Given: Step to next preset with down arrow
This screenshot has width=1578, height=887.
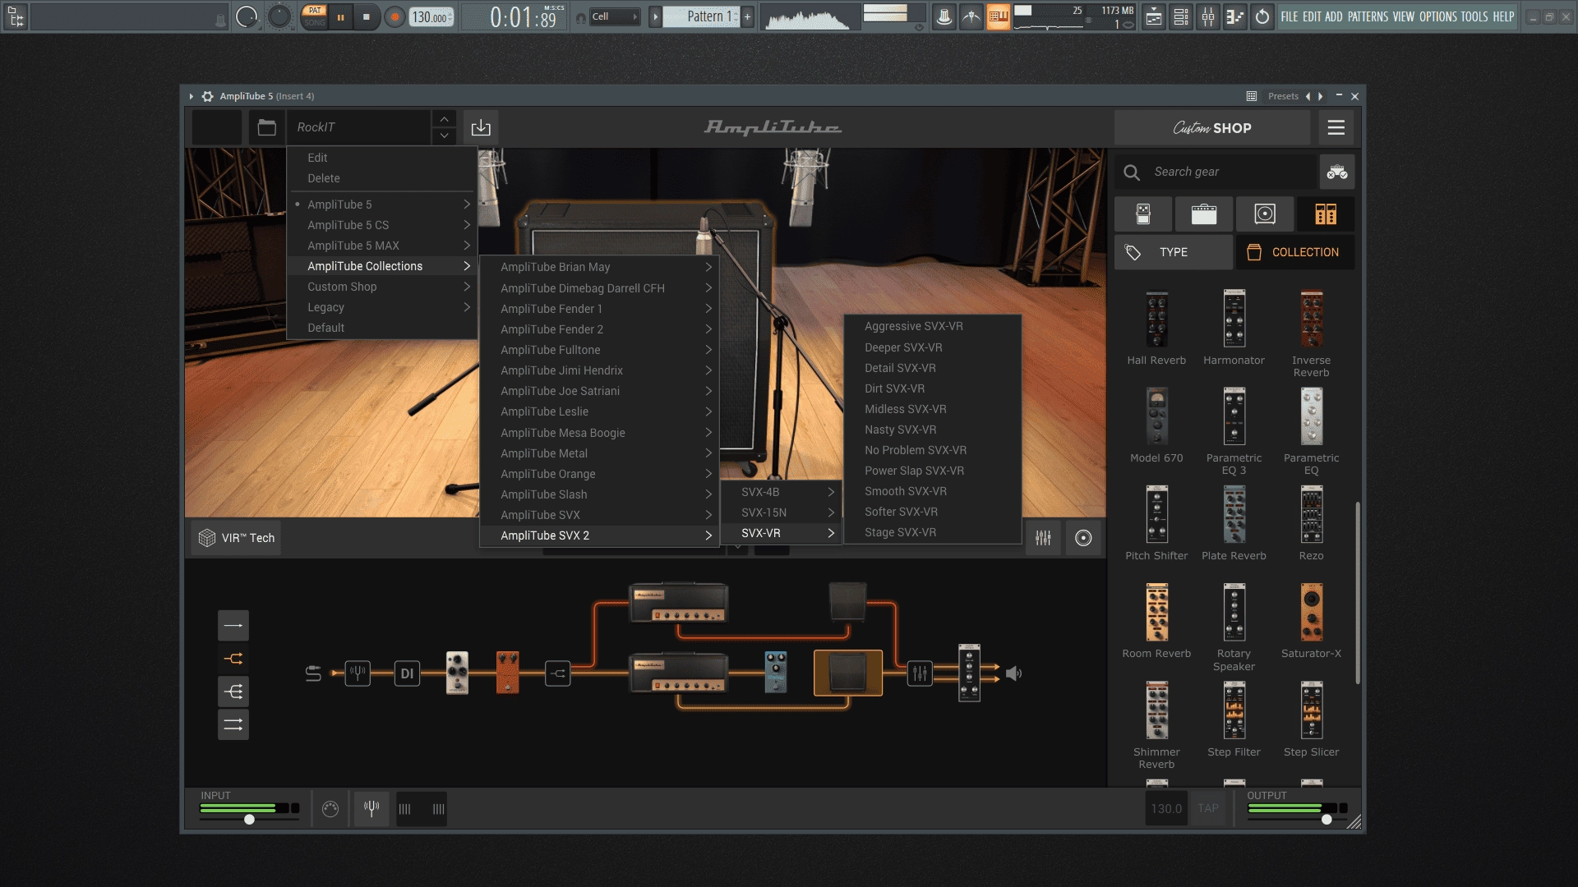Looking at the screenshot, I should [x=444, y=136].
